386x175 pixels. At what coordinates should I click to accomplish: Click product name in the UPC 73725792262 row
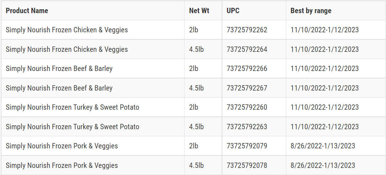click(67, 30)
